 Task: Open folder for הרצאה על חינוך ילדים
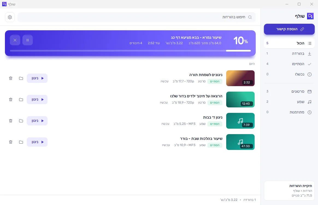pos(21,100)
